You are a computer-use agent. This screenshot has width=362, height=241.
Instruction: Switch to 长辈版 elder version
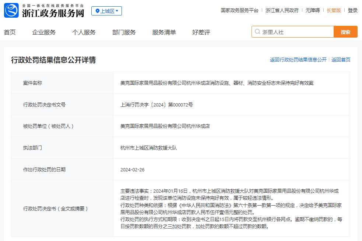[334, 10]
